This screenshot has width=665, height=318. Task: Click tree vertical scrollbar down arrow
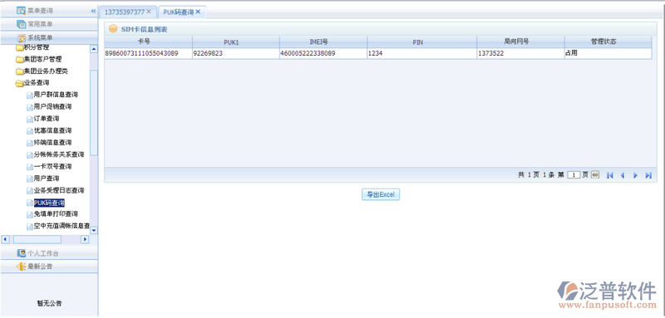(x=94, y=230)
